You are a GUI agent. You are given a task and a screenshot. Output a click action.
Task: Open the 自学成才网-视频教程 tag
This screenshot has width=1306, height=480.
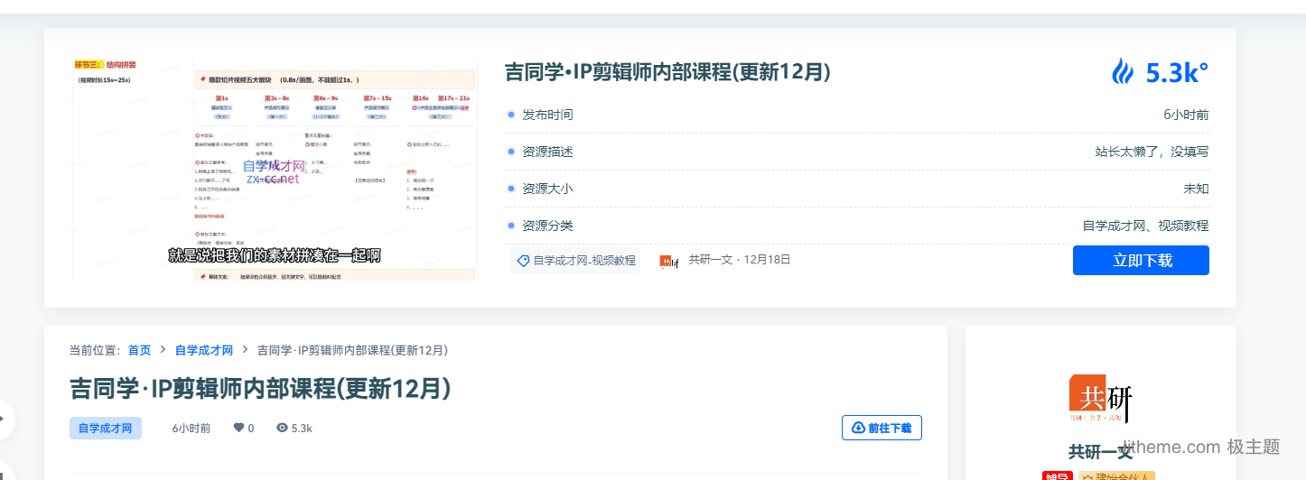pyautogui.click(x=583, y=261)
